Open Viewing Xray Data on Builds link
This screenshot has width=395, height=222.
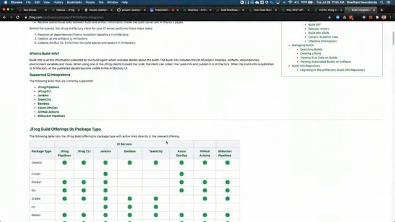318,57
